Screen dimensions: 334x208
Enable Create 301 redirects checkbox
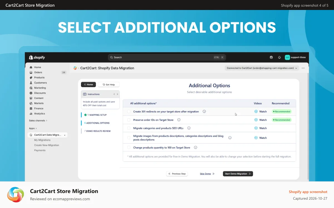coord(129,111)
